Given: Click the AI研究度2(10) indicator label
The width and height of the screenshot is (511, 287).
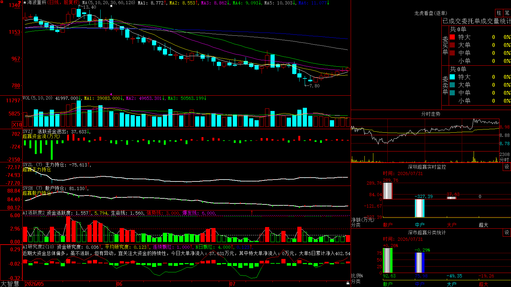Looking at the screenshot, I should point(39,247).
